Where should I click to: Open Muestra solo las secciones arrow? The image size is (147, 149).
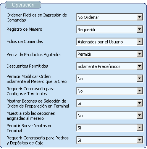pos(139,115)
